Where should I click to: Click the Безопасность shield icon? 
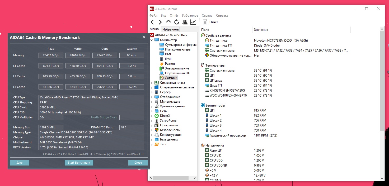tap(157, 130)
